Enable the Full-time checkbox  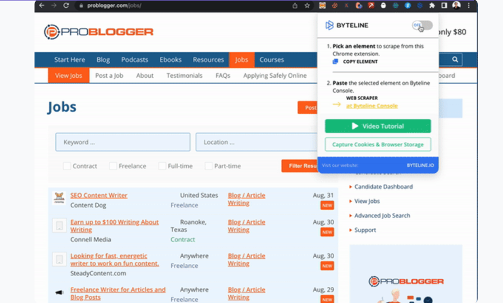pos(162,166)
